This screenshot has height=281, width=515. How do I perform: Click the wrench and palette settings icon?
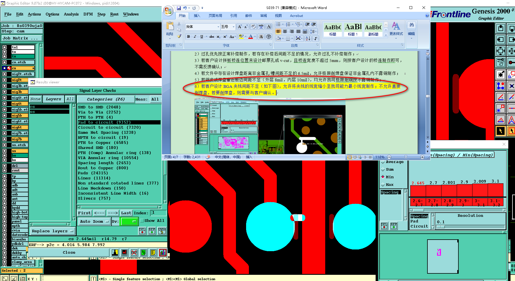(x=501, y=62)
